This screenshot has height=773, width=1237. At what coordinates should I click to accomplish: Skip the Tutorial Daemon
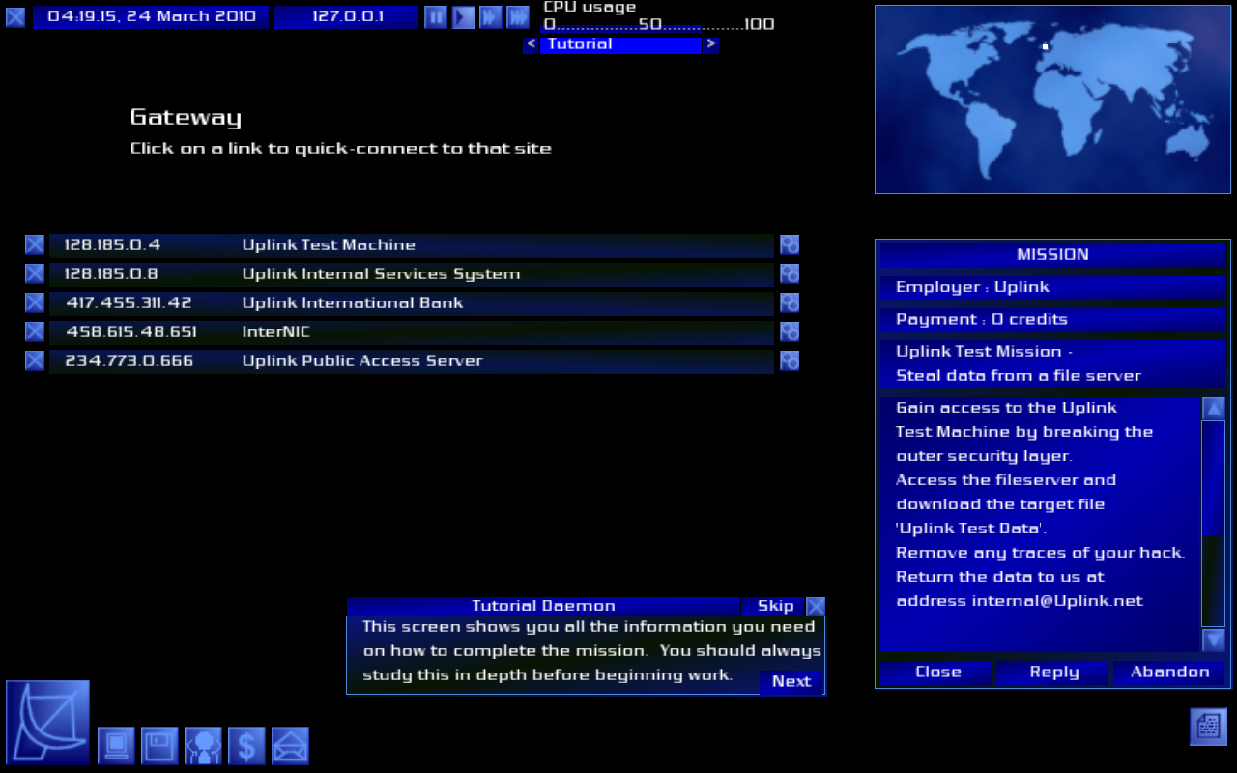pyautogui.click(x=775, y=606)
